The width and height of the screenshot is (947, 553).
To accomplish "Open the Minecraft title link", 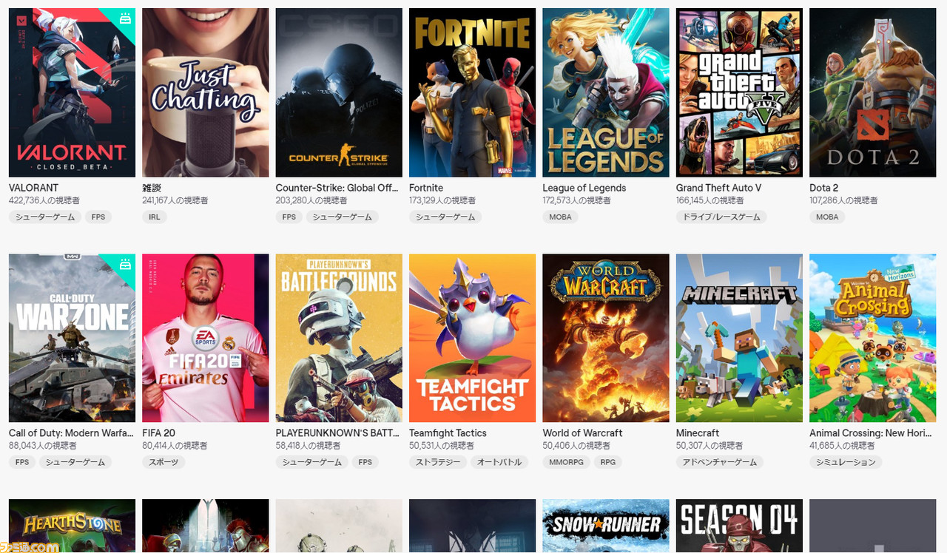I will pyautogui.click(x=698, y=433).
